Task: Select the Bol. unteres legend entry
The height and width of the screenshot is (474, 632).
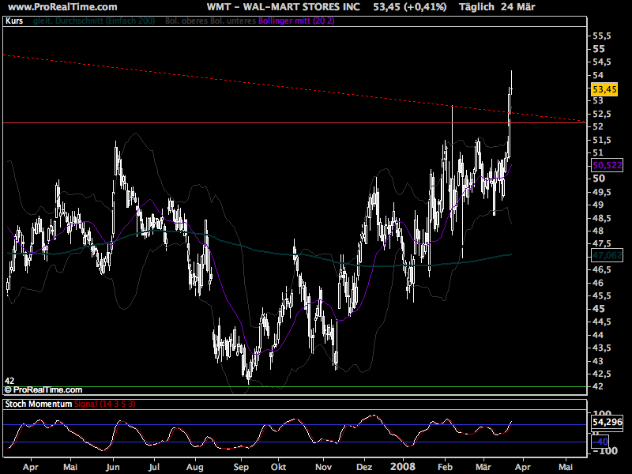Action: click(x=232, y=23)
